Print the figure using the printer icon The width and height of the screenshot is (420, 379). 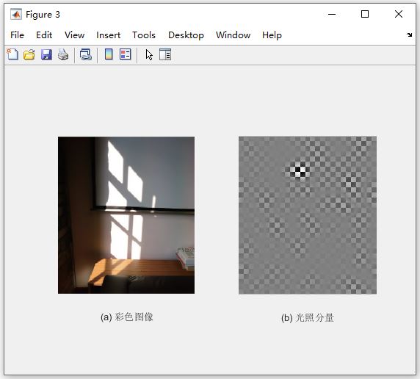[x=63, y=54]
